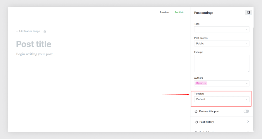Click the Unsplash icon beside Add feature image
The image size is (262, 139).
45,31
